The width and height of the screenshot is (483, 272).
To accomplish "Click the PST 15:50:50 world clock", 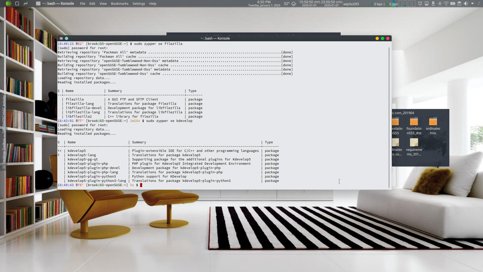I will (x=309, y=4).
